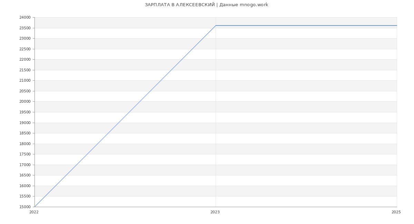
Task: Click the chart title mentioning mnogo.work
Action: [206, 5]
